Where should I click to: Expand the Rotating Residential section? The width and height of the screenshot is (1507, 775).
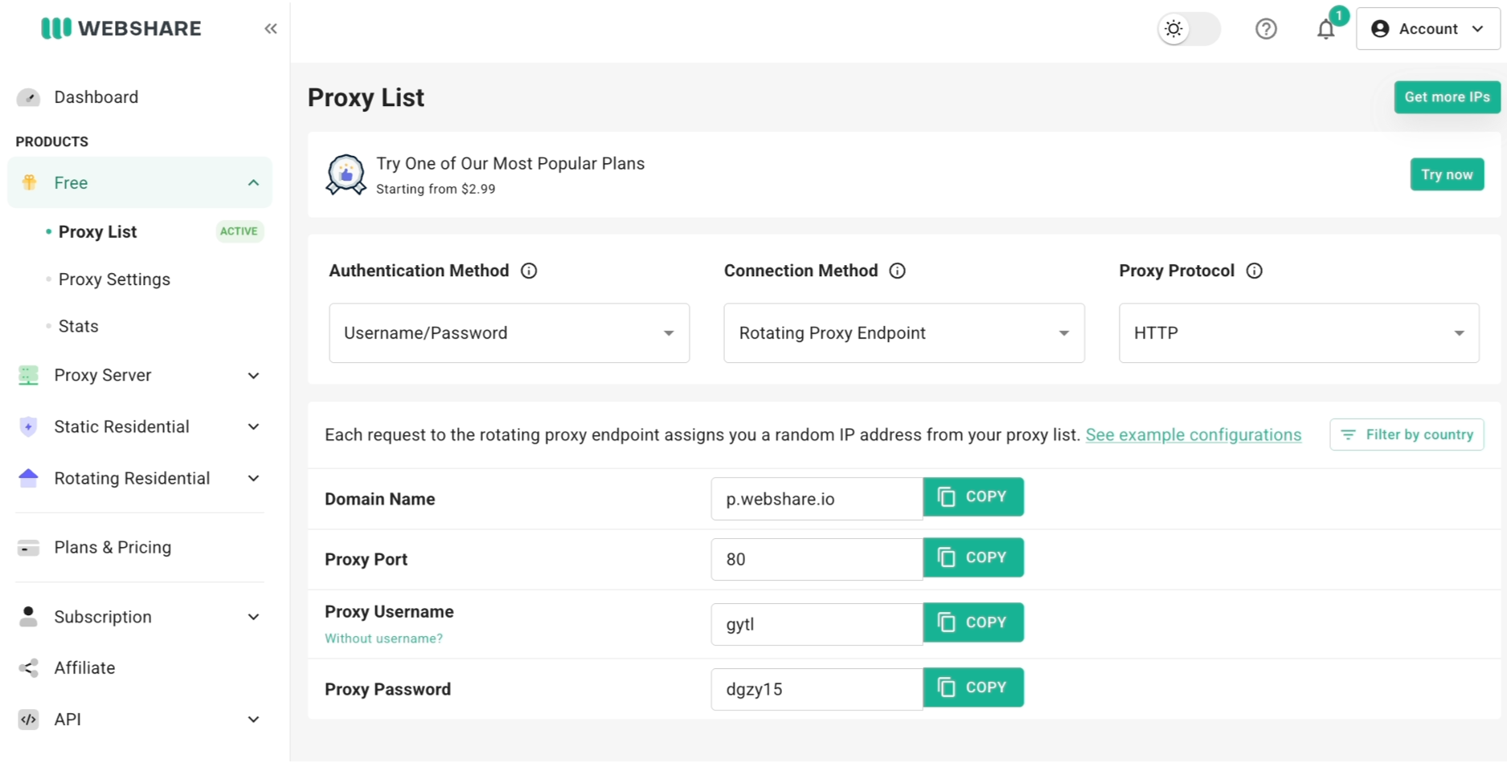(254, 478)
